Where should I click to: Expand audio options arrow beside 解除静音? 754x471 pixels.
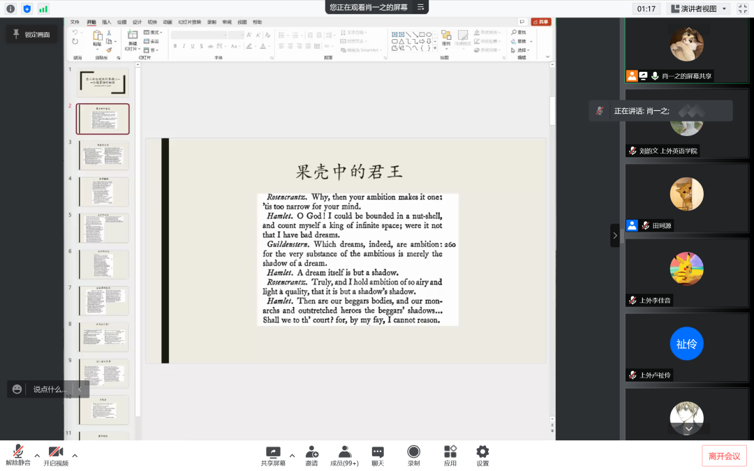click(x=38, y=456)
